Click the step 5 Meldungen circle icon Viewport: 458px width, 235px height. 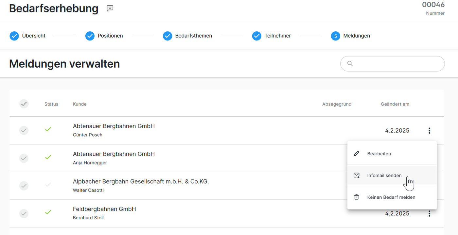(335, 36)
